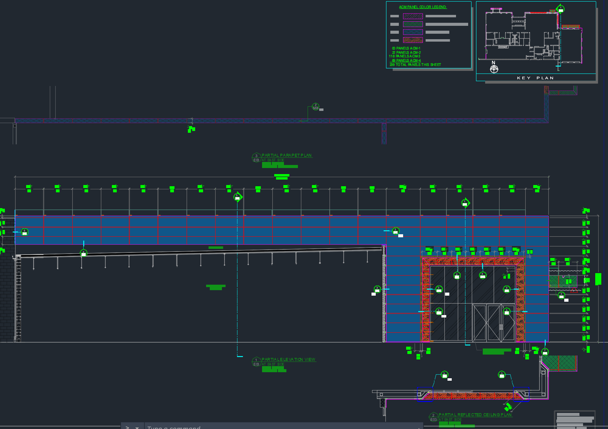
Task: Select the PARTIAL PARAPET PLAN title text
Action: 286,155
